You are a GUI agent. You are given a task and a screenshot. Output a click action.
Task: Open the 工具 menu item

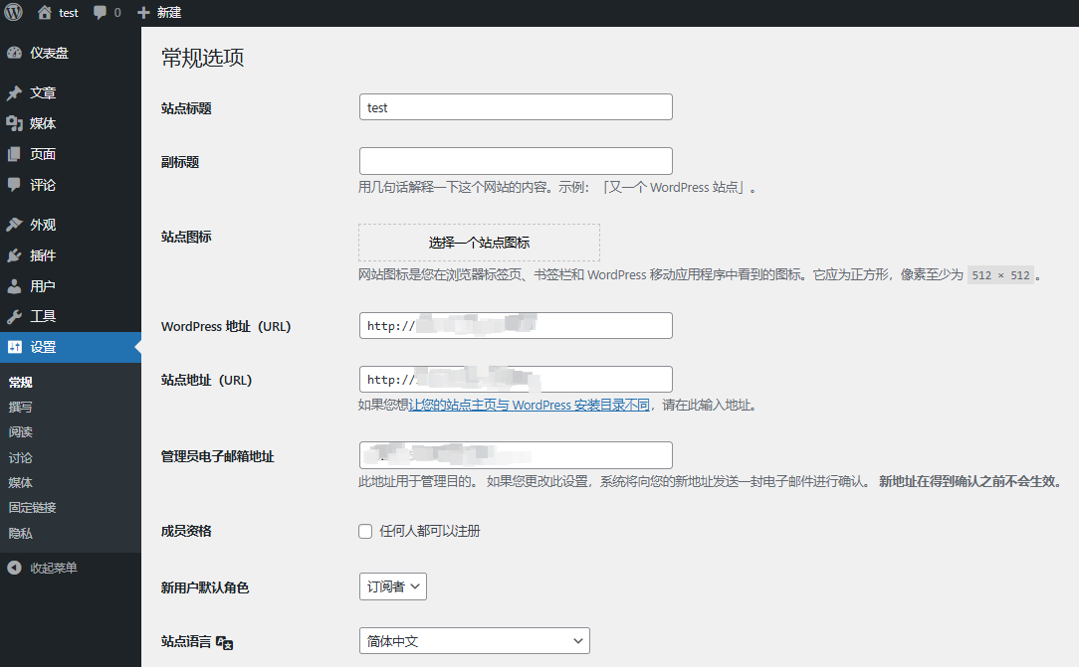(71, 317)
